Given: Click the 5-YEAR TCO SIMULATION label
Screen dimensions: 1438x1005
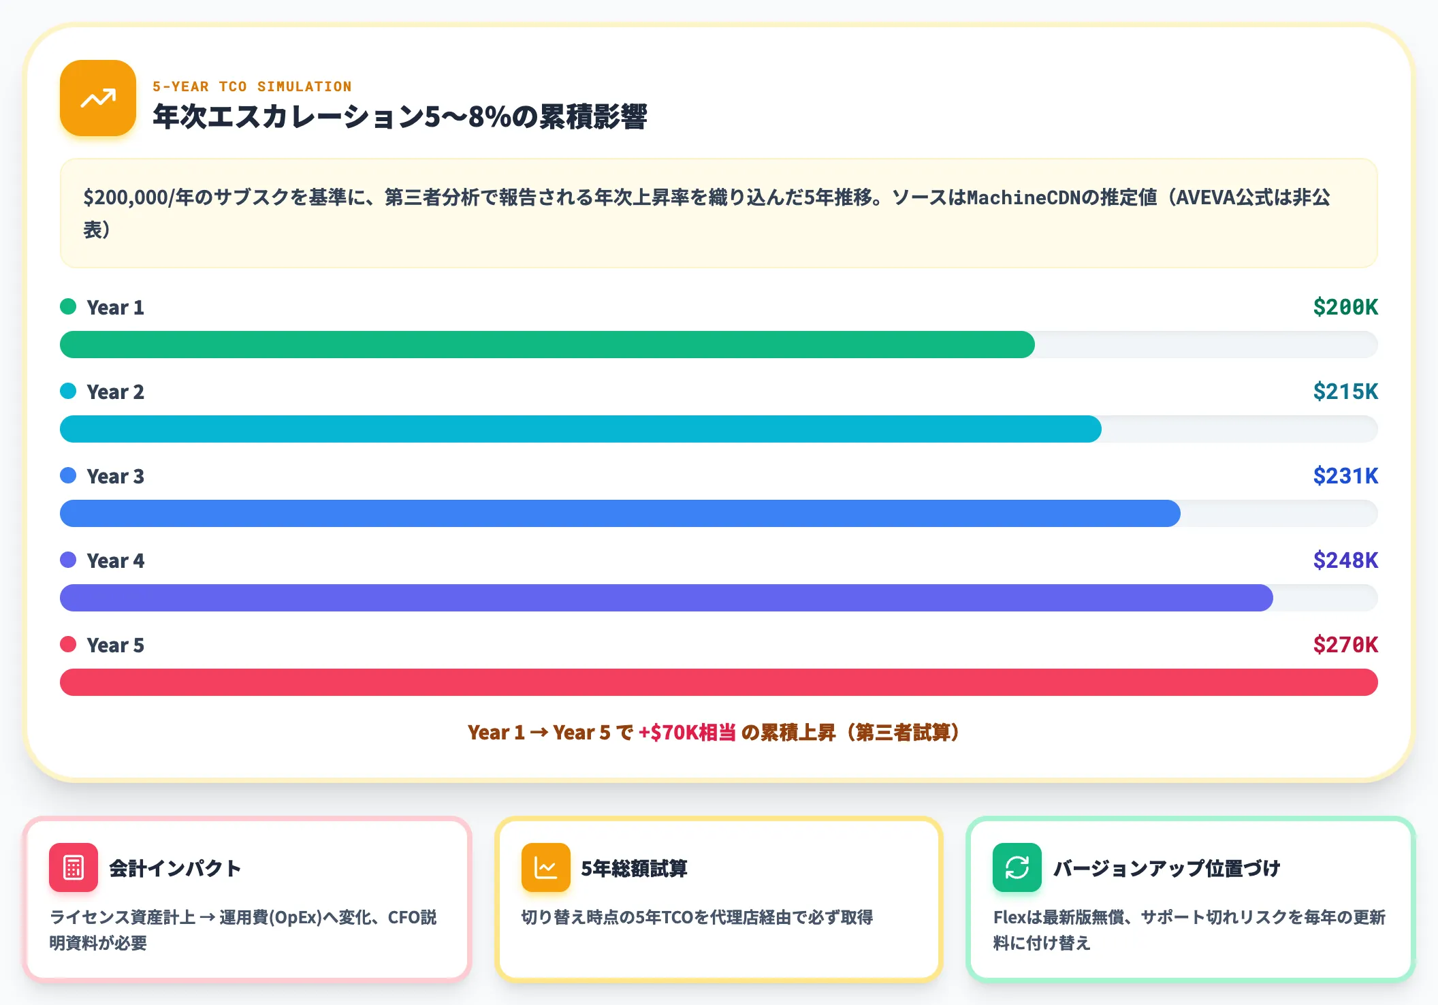Looking at the screenshot, I should tap(252, 86).
